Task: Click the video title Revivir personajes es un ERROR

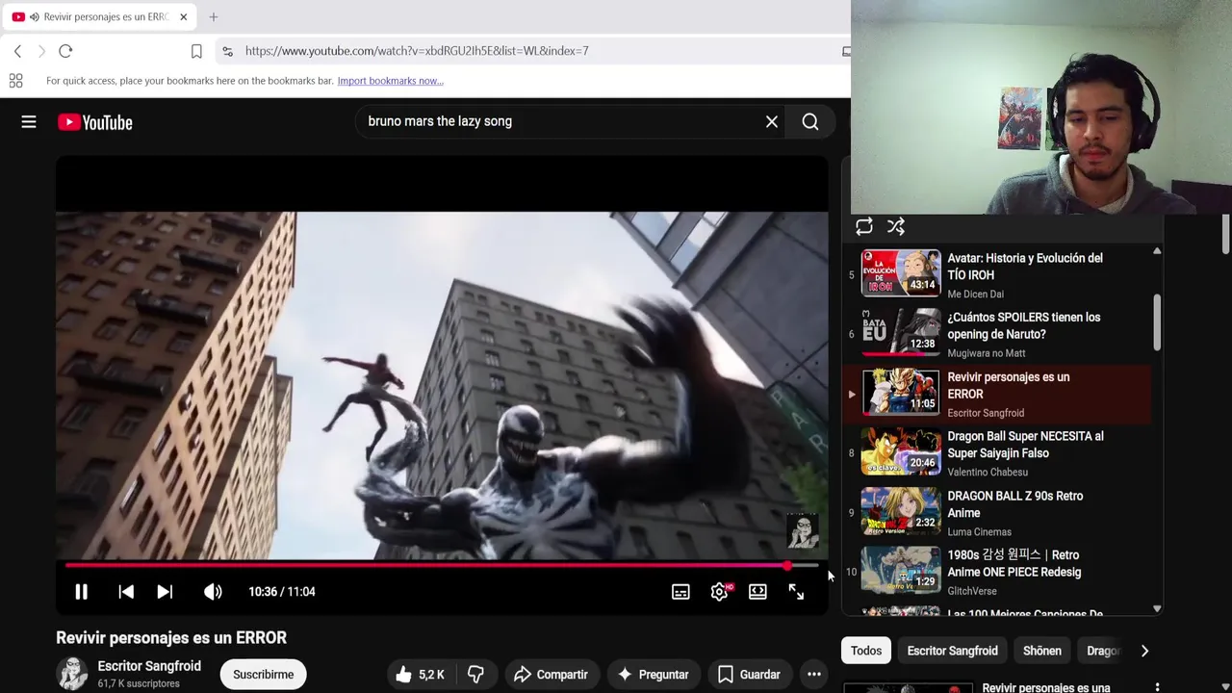Action: pos(171,638)
